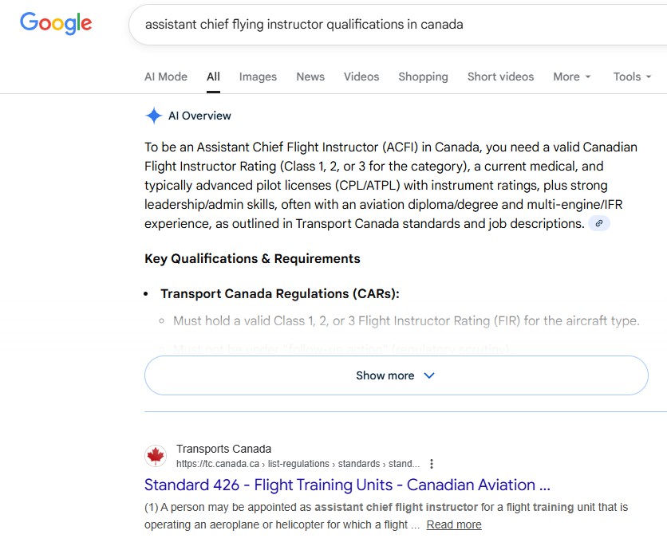The height and width of the screenshot is (542, 667).
Task: Open the three-dot result options menu
Action: click(x=432, y=464)
